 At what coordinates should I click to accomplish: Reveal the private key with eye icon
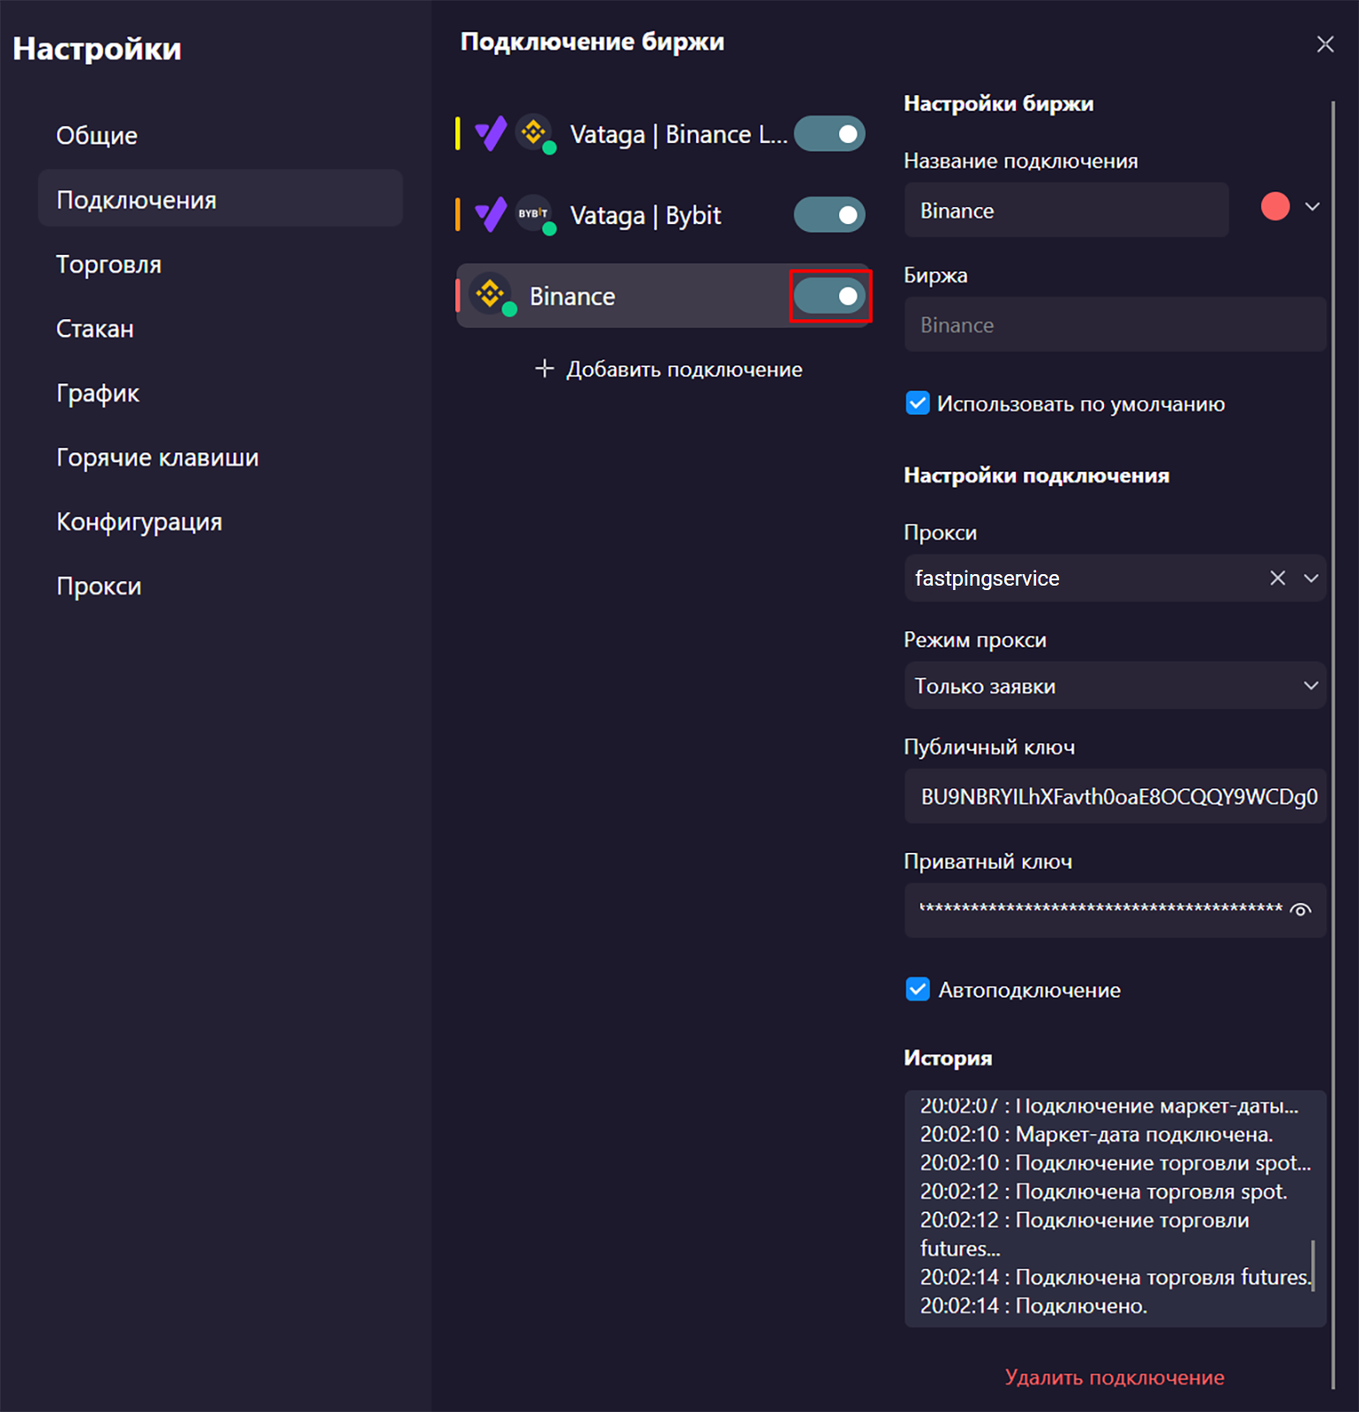click(x=1301, y=909)
